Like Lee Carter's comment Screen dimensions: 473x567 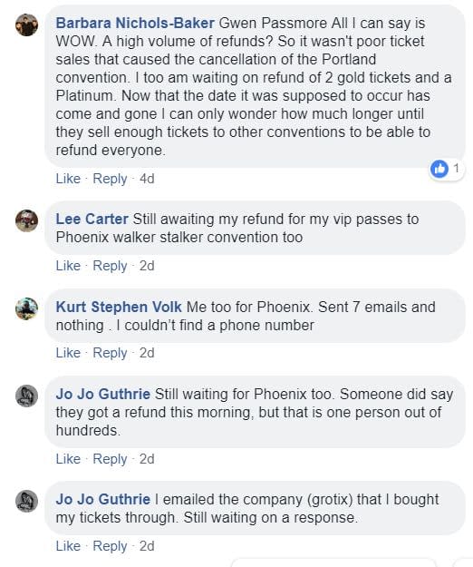point(68,266)
